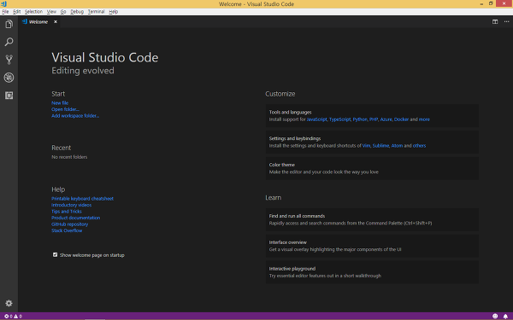Click the Sublime keybindings link
Viewport: 513px width, 320px height.
[380, 146]
